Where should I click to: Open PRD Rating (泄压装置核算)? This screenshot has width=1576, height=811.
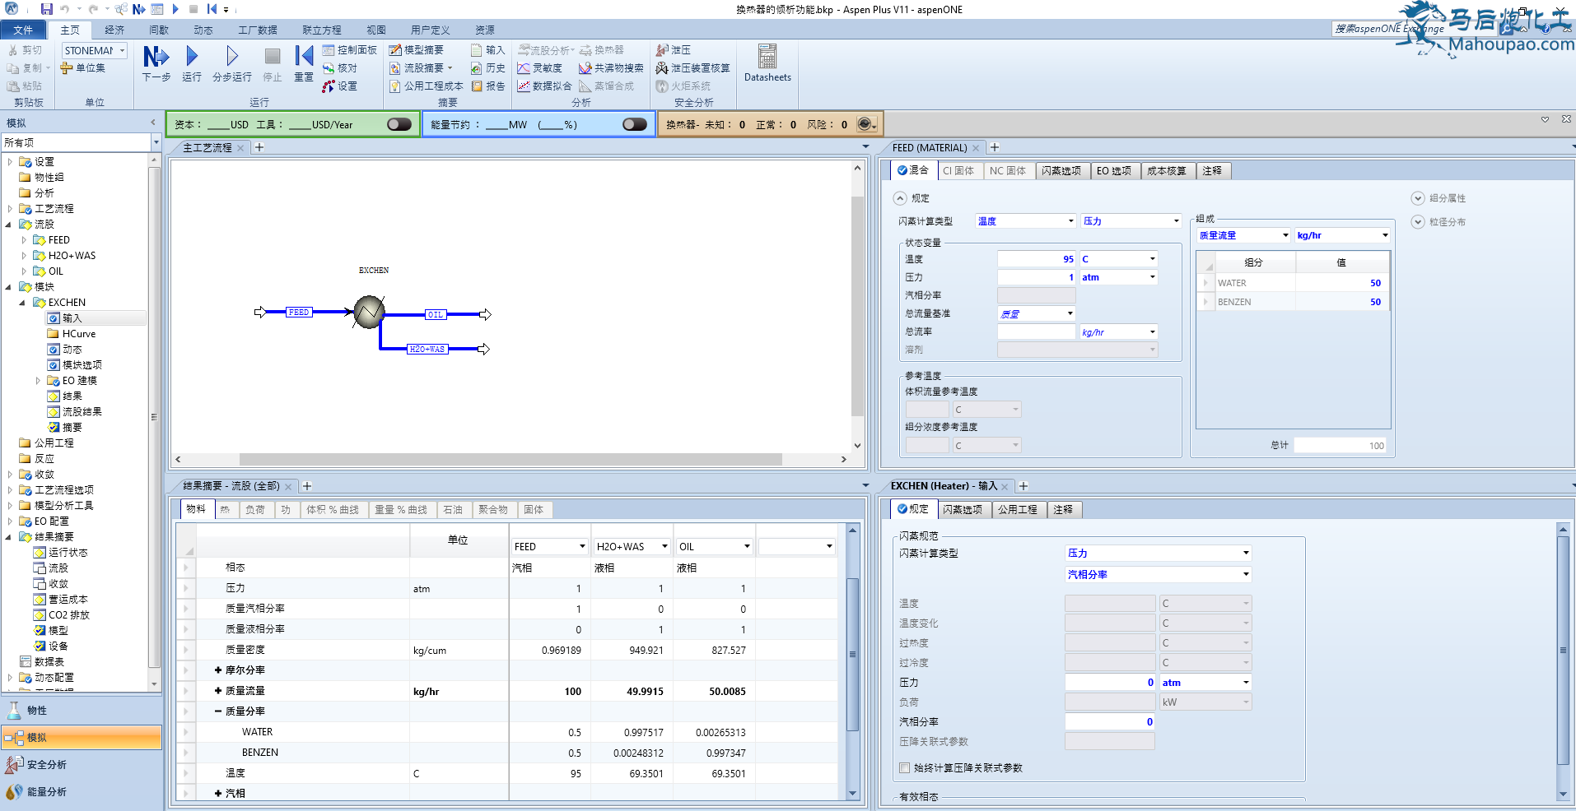[693, 68]
